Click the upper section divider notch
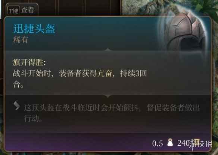This screenshot has height=155, width=218. click(x=108, y=49)
